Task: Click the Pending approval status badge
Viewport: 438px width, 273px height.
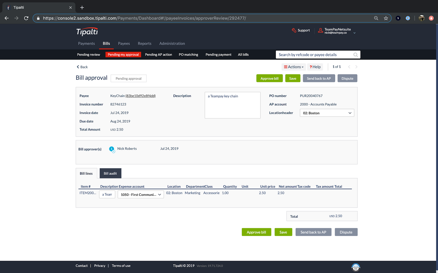Action: pos(128,78)
